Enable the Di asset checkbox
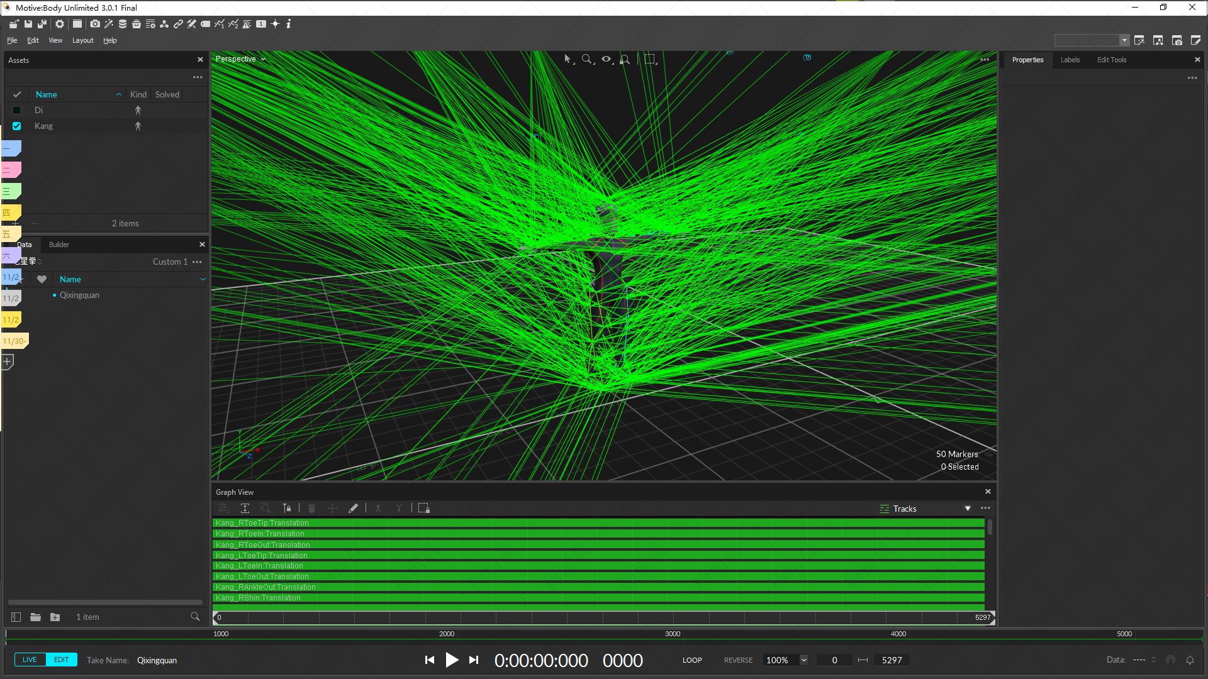 point(17,110)
